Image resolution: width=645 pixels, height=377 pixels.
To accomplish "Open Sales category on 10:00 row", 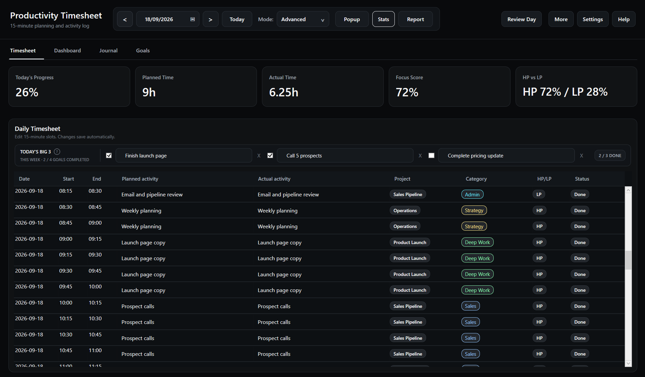I will tap(470, 306).
